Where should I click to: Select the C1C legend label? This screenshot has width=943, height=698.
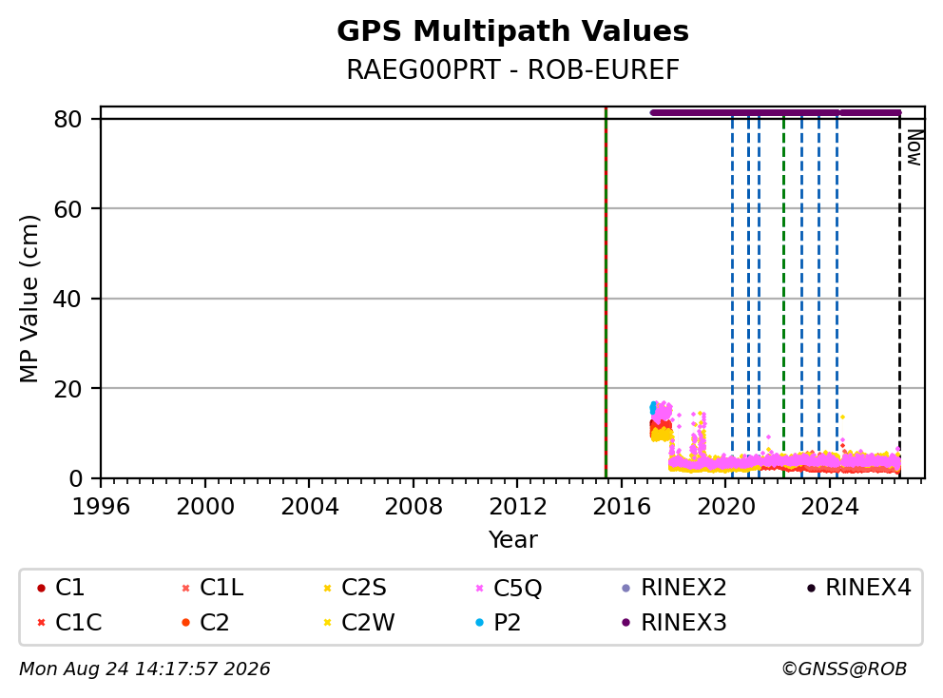(x=79, y=622)
